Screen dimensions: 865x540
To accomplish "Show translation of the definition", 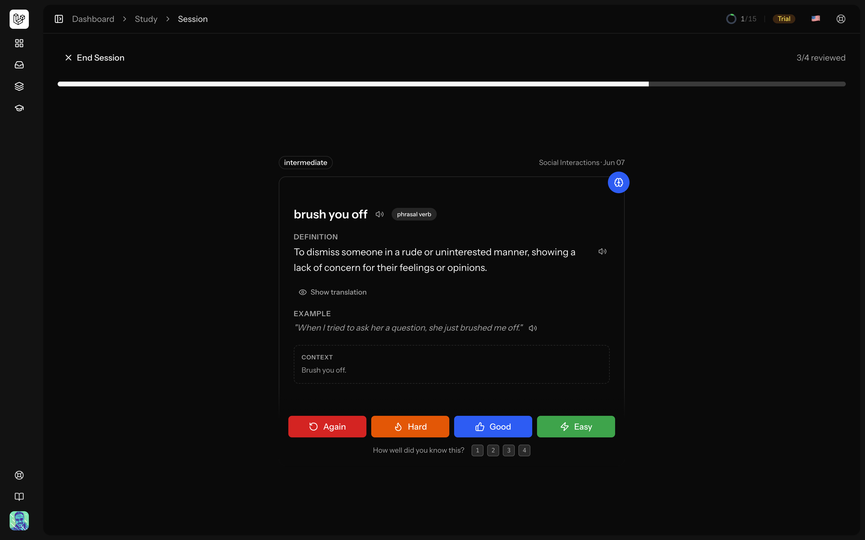I will coord(332,292).
